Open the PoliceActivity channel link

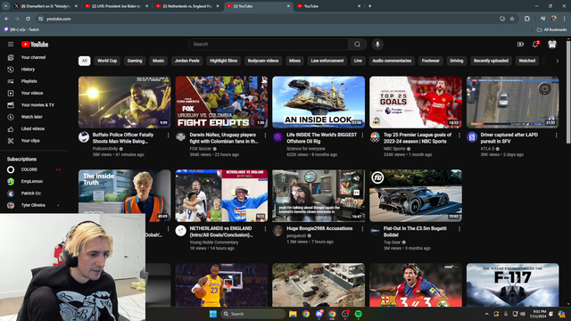click(x=105, y=149)
